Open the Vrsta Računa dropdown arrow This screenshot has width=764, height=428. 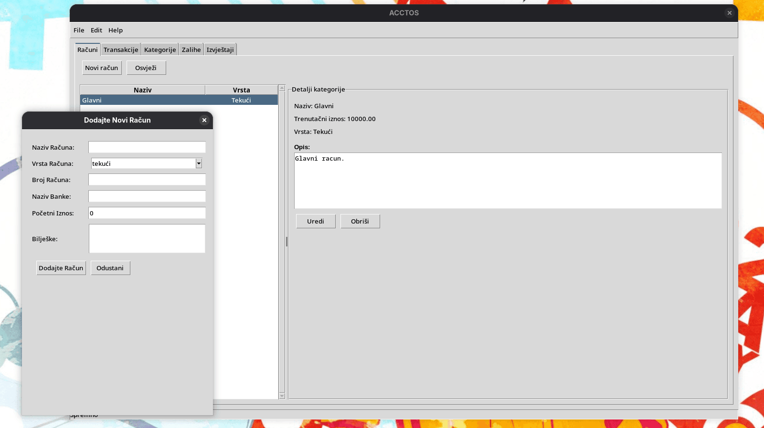tap(199, 163)
